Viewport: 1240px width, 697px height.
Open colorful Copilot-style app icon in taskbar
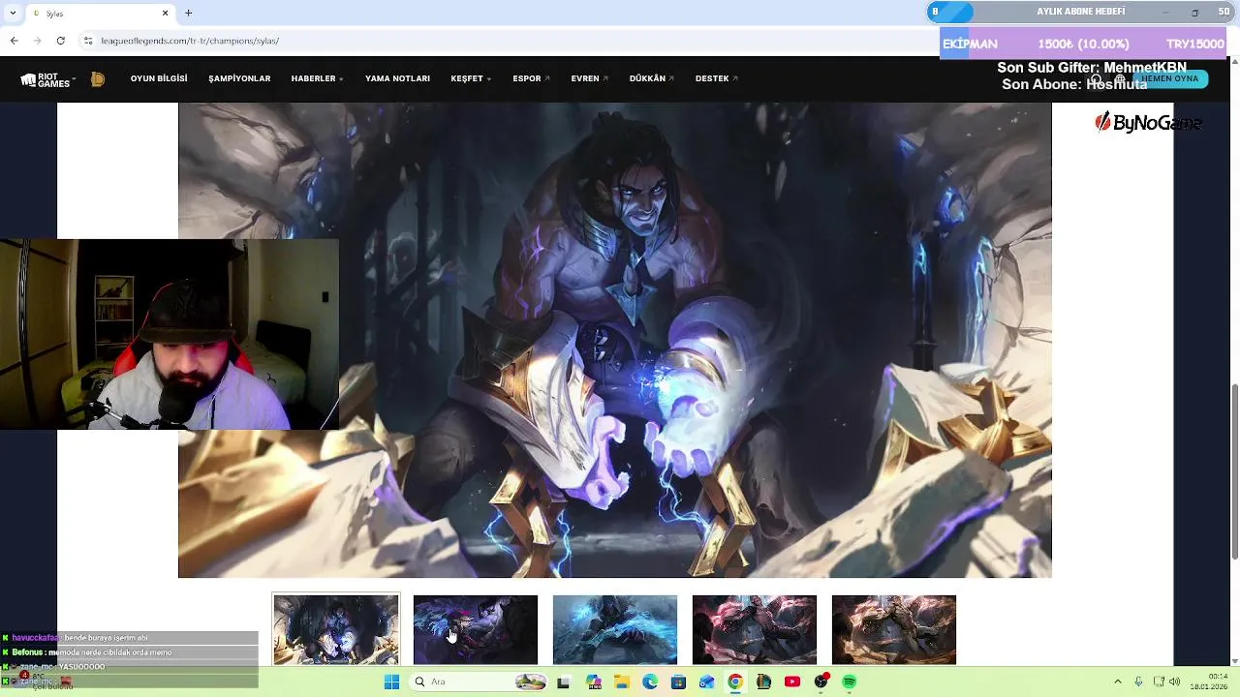(x=593, y=682)
